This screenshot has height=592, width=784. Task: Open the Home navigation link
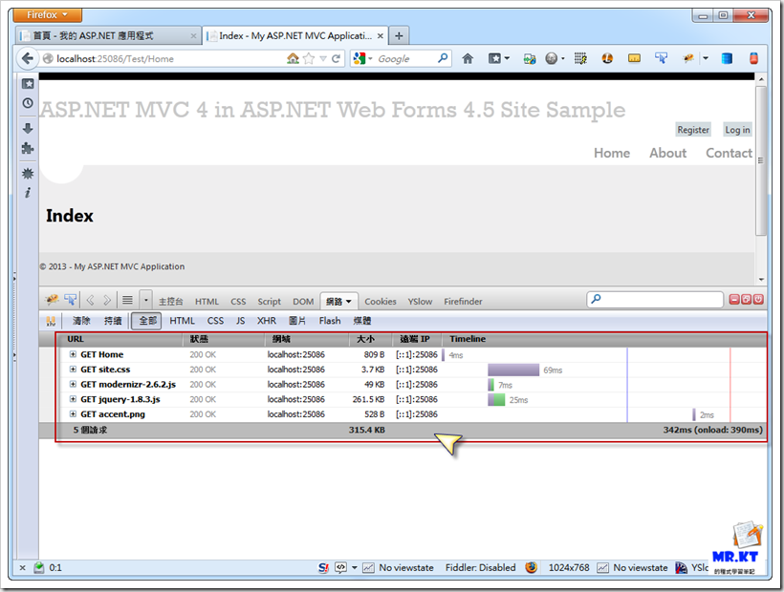click(x=612, y=153)
